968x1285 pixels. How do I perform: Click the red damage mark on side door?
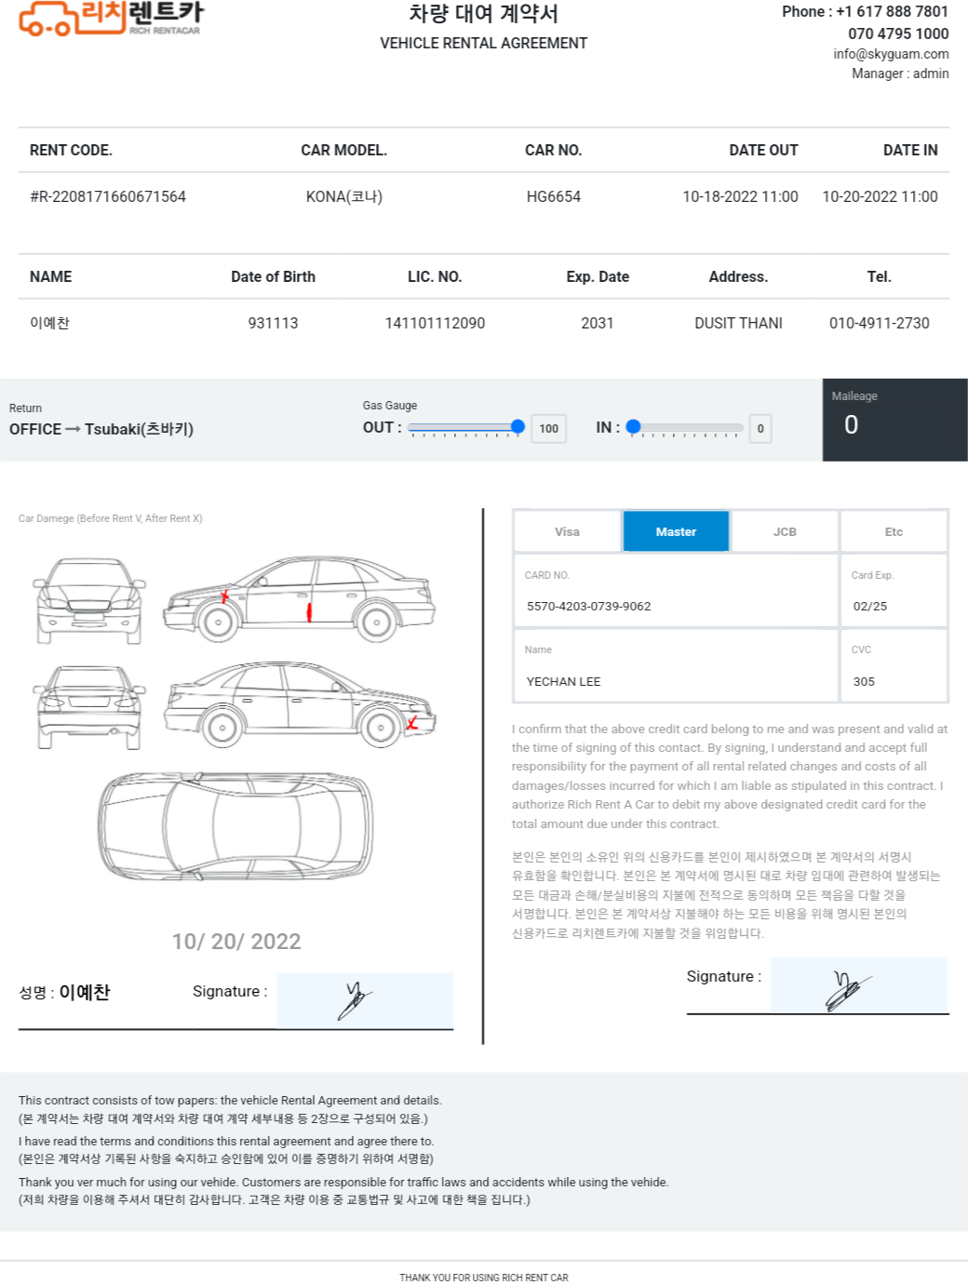coord(310,611)
